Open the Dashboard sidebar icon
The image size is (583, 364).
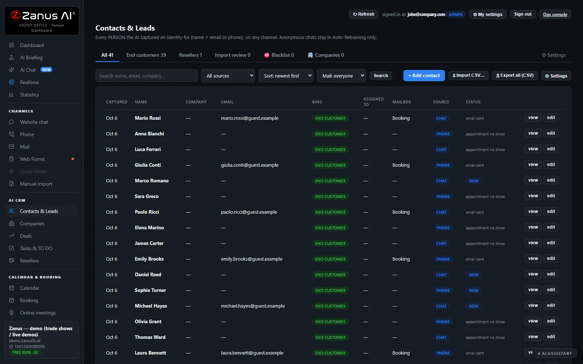(11, 45)
